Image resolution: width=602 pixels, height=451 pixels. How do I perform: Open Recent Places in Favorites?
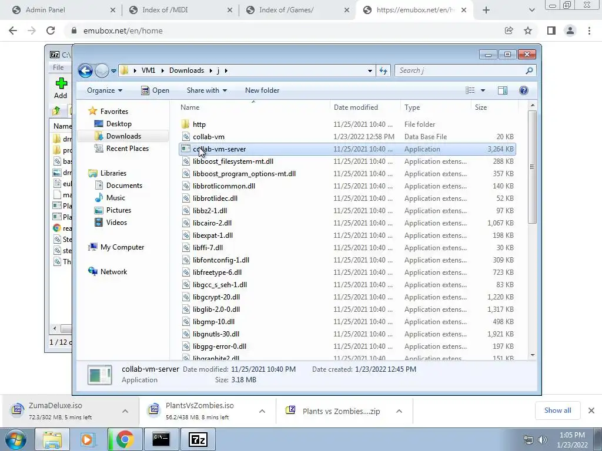127,149
